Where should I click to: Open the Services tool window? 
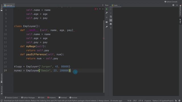point(73,97)
